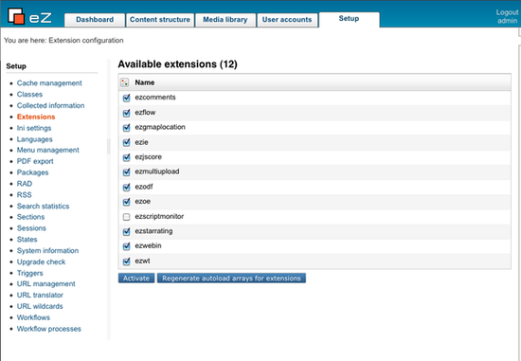Regenerate autoload arrays for extensions

231,279
